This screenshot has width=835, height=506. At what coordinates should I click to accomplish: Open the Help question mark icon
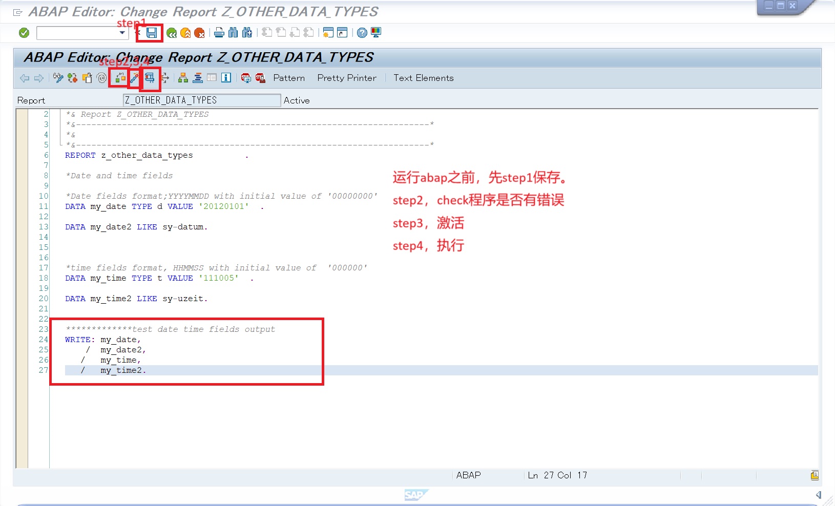click(x=362, y=33)
